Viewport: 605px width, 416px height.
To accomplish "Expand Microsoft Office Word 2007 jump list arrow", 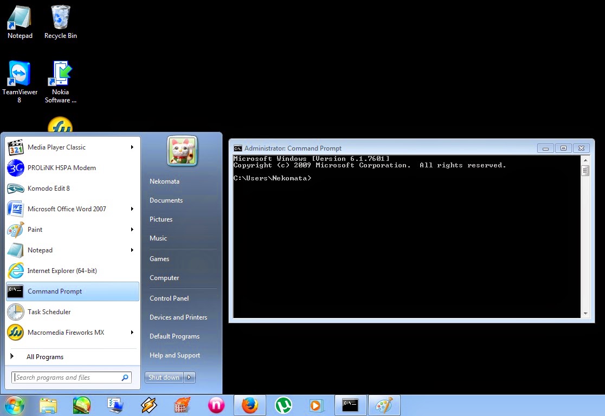I will click(x=132, y=209).
